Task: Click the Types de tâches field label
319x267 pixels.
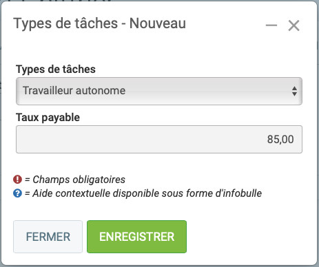Action: click(56, 69)
